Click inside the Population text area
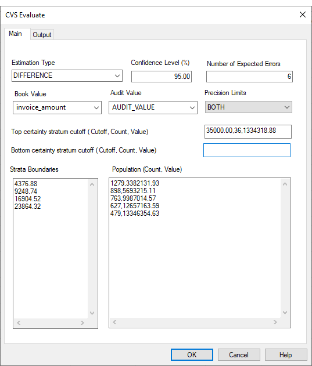 pyautogui.click(x=195, y=248)
